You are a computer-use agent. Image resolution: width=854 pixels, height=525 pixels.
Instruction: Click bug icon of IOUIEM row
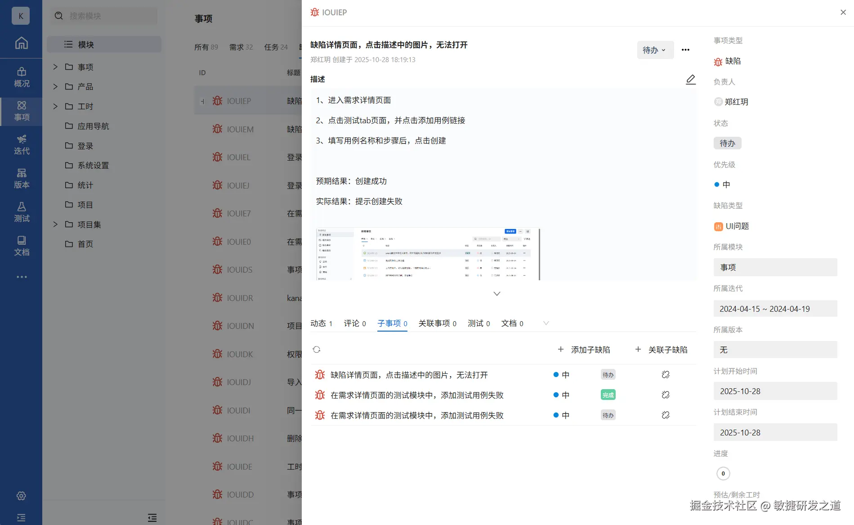pyautogui.click(x=218, y=129)
